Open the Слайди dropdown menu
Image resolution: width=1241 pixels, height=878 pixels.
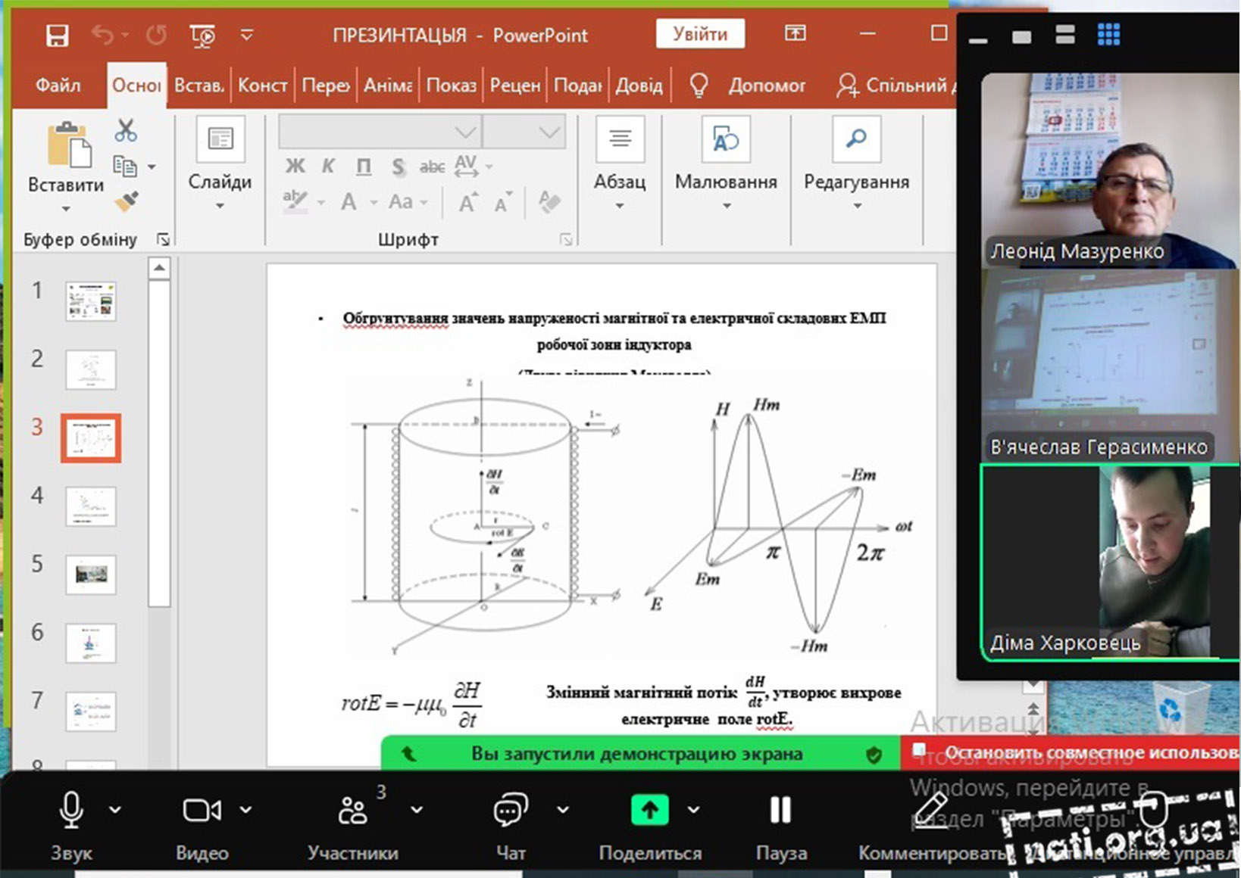pyautogui.click(x=220, y=205)
